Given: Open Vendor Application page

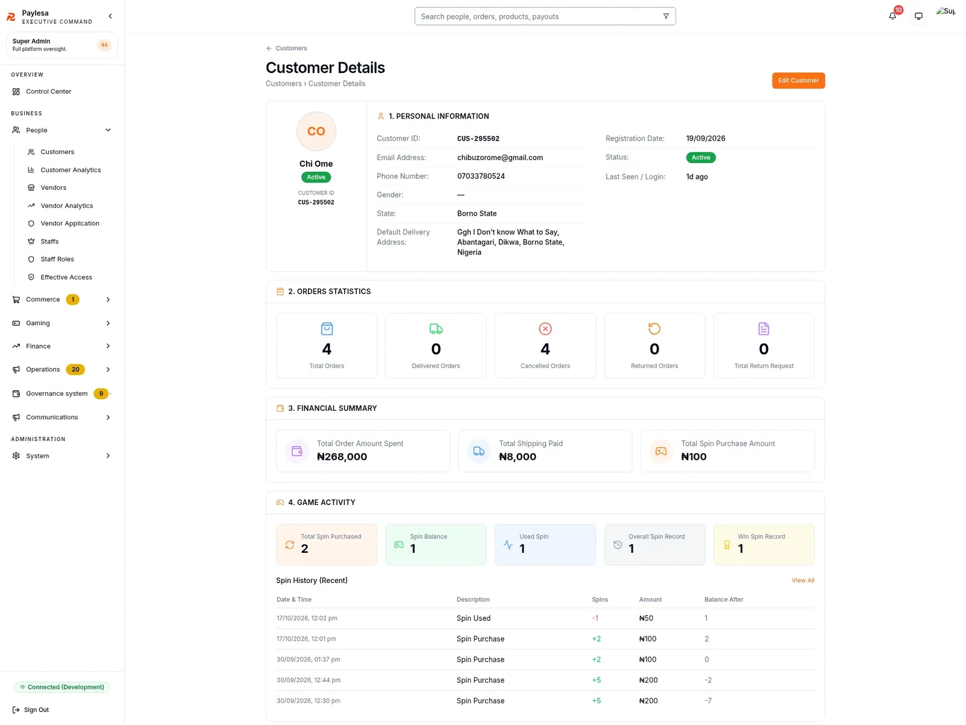Looking at the screenshot, I should (x=70, y=224).
